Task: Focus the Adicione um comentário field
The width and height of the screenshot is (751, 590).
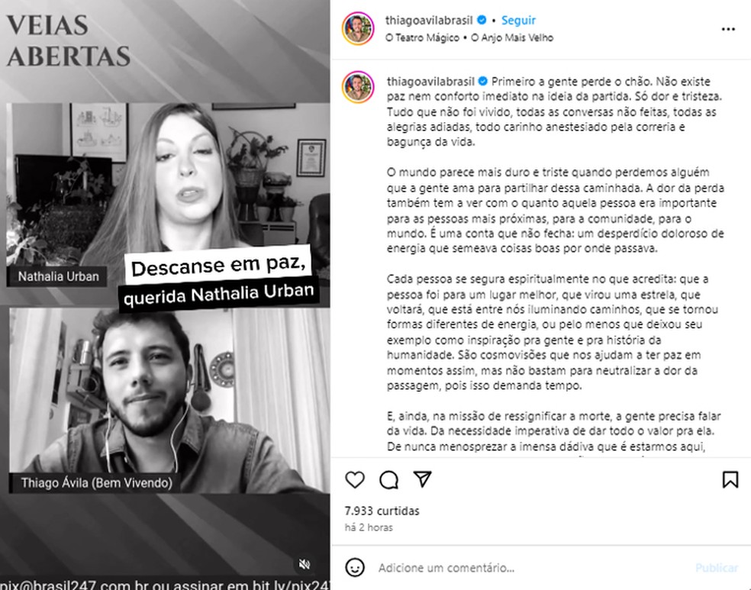Action: tap(532, 568)
